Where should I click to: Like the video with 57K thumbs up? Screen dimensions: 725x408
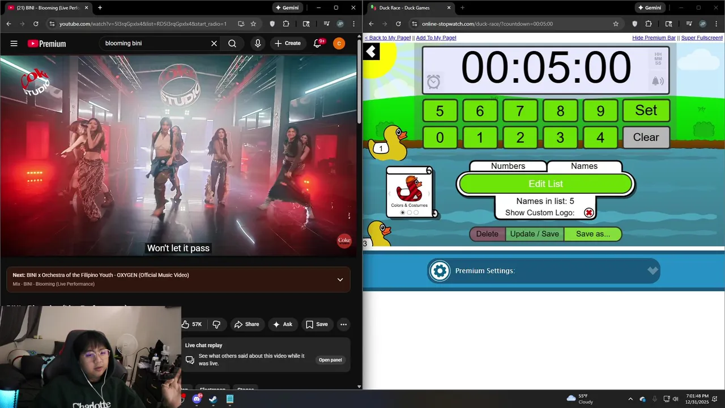pyautogui.click(x=192, y=324)
